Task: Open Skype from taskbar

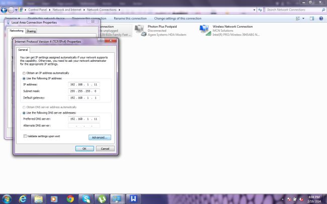Action: click(x=86, y=199)
